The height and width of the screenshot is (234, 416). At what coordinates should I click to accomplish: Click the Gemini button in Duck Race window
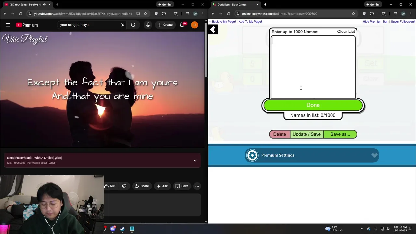(x=373, y=5)
